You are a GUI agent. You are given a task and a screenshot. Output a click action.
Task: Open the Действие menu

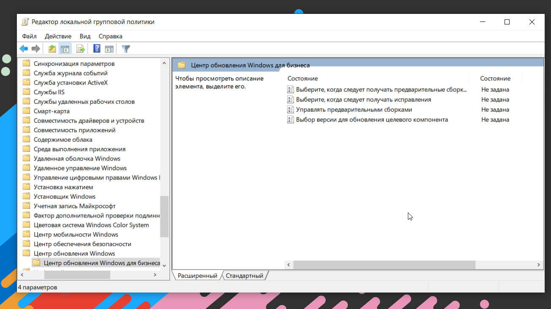[58, 36]
